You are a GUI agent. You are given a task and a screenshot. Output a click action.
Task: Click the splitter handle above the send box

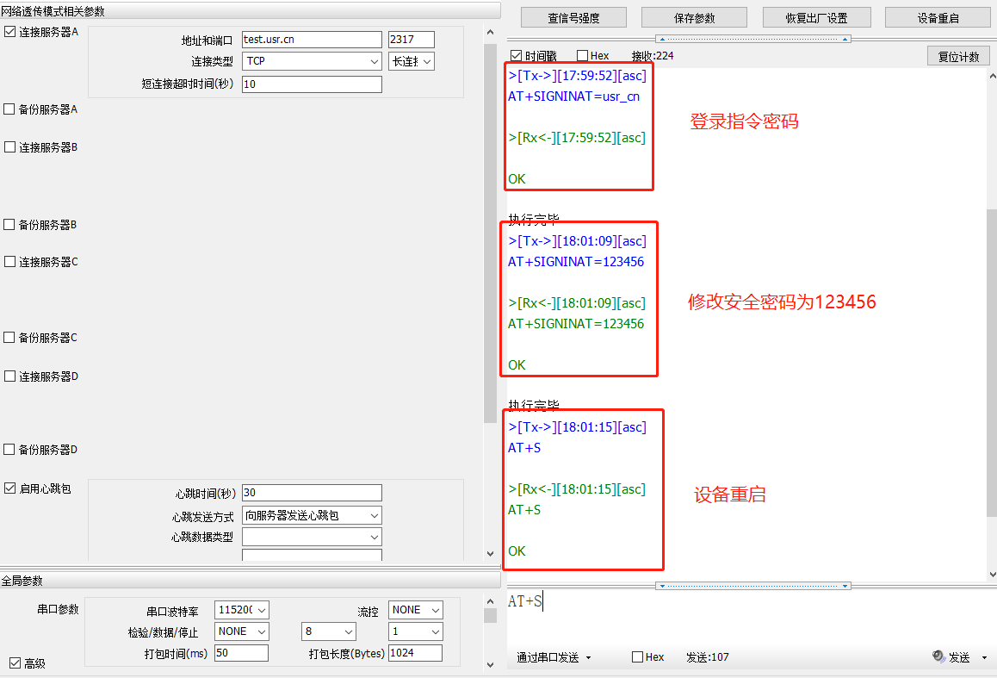click(753, 586)
